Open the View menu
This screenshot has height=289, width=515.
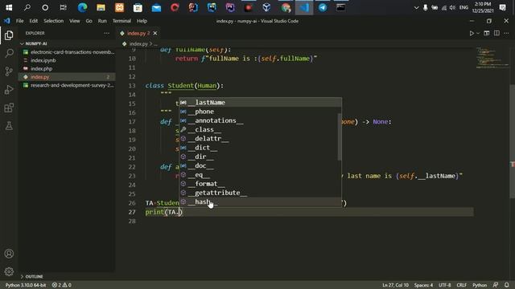point(75,21)
